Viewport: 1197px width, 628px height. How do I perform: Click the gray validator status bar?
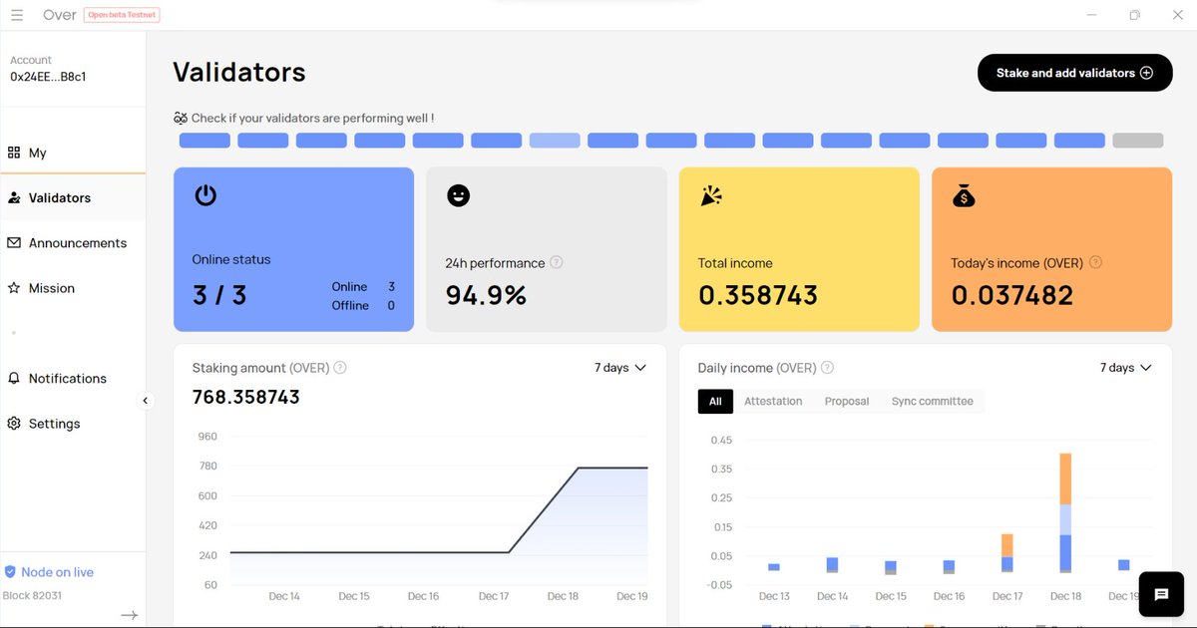click(x=1138, y=141)
